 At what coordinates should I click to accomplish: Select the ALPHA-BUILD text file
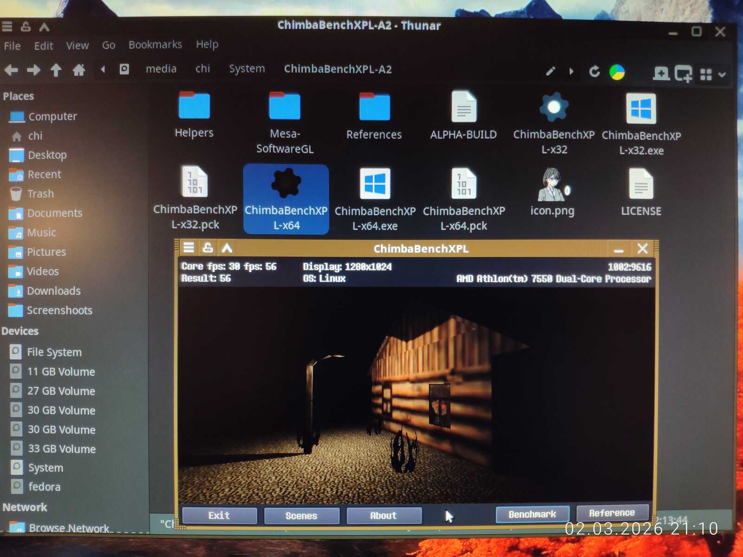click(x=463, y=116)
